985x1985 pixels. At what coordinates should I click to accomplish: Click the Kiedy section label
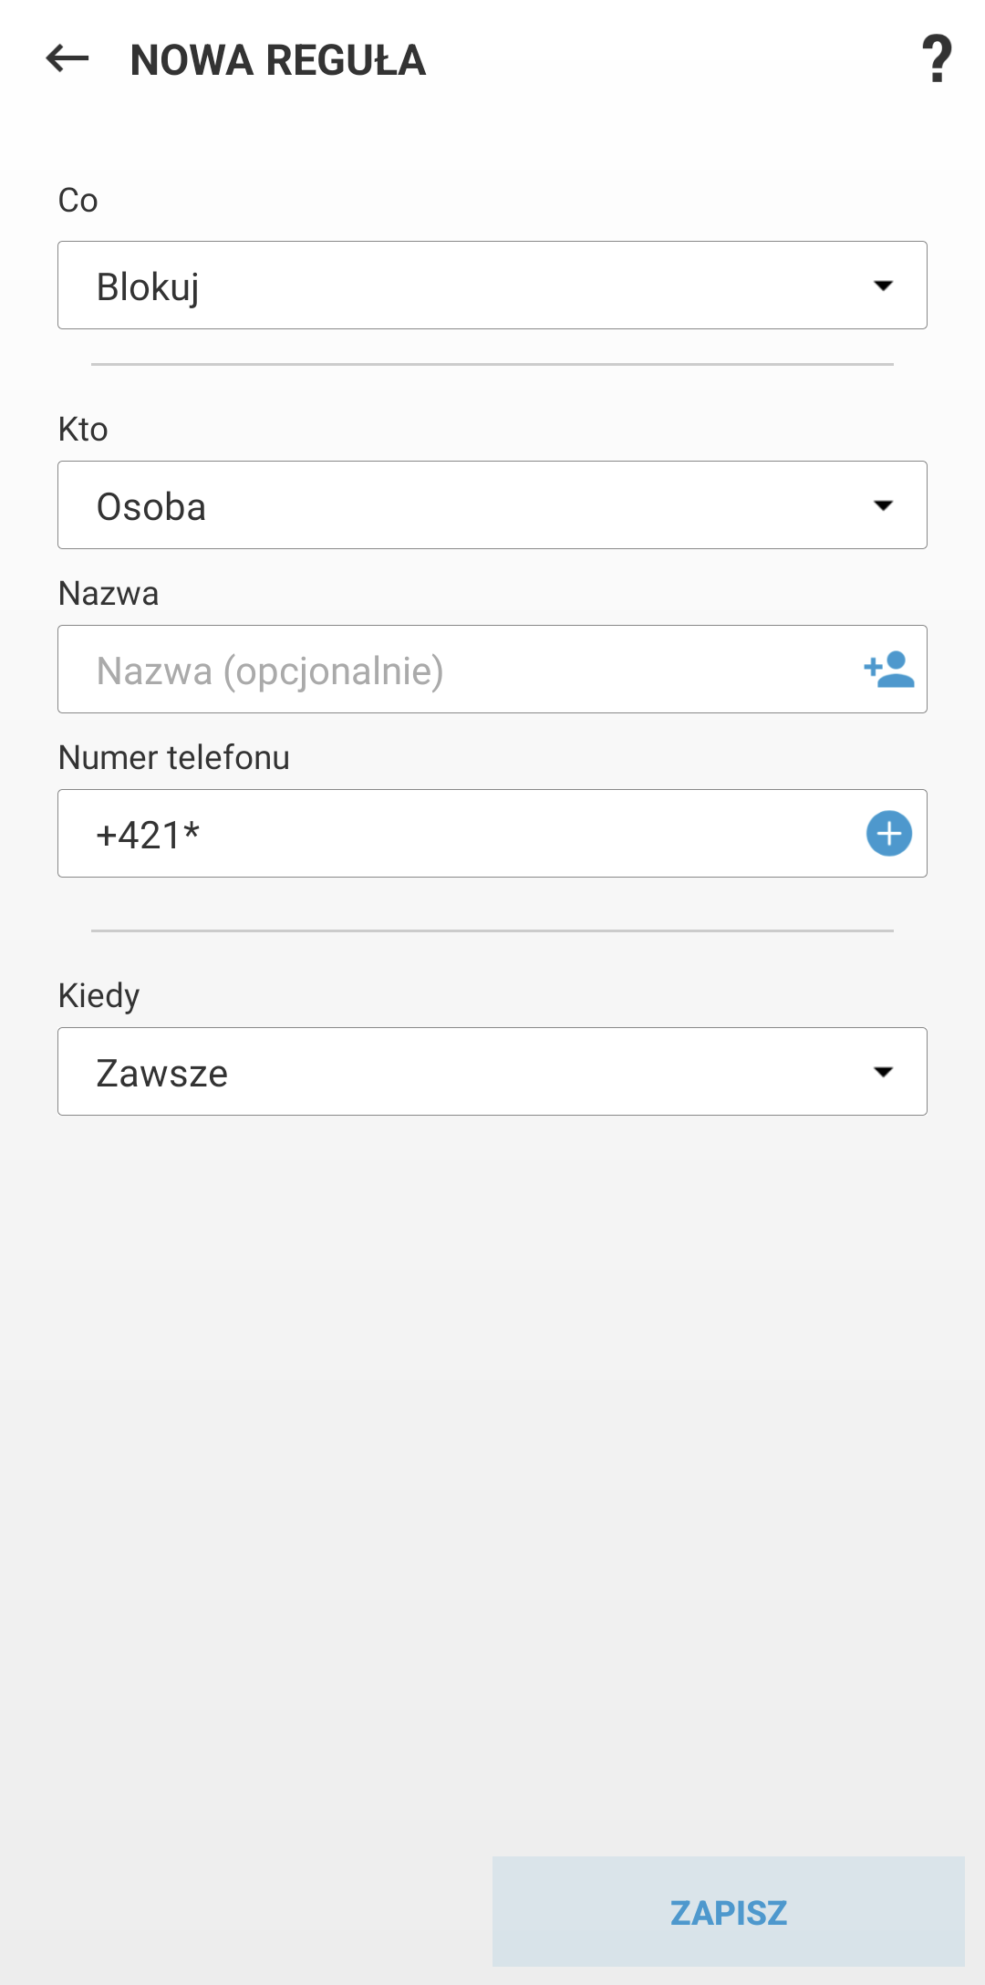click(99, 996)
